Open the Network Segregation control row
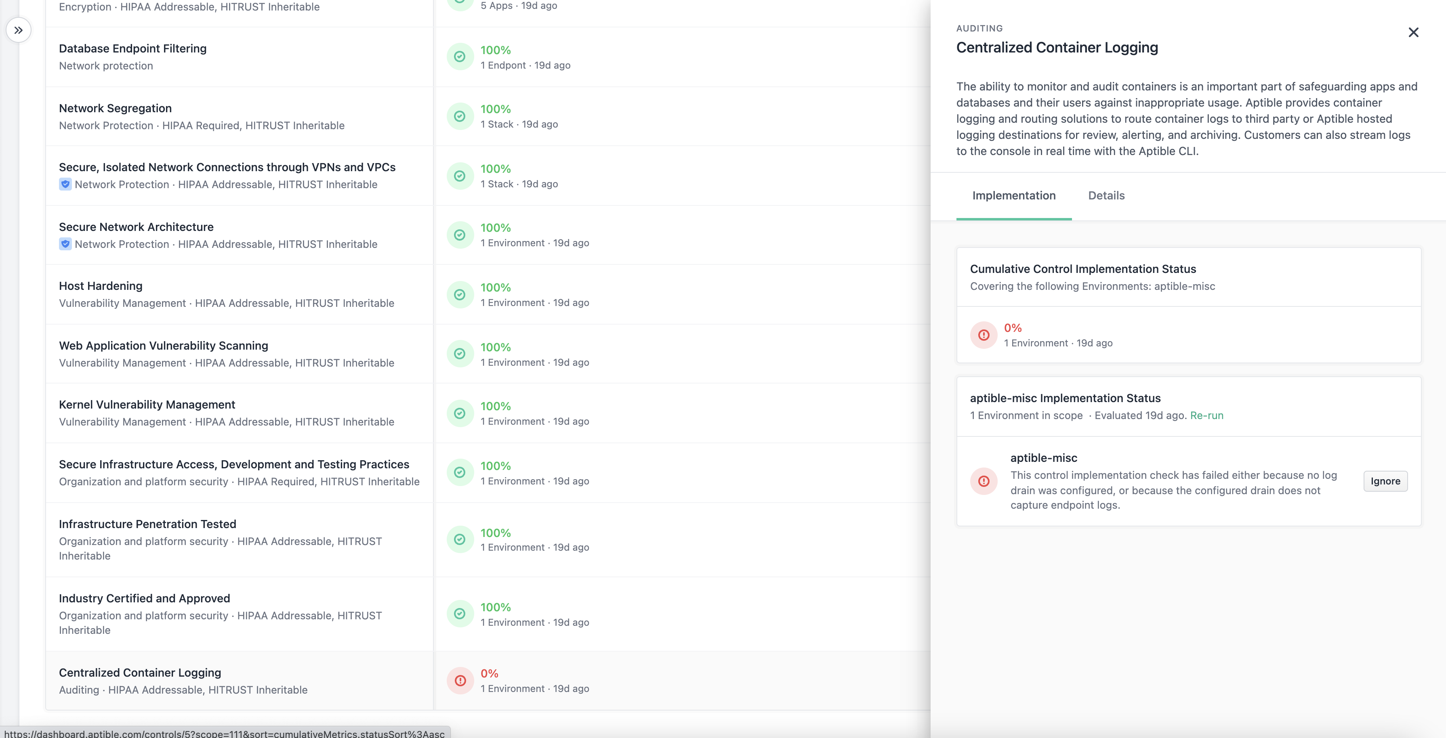 115,108
